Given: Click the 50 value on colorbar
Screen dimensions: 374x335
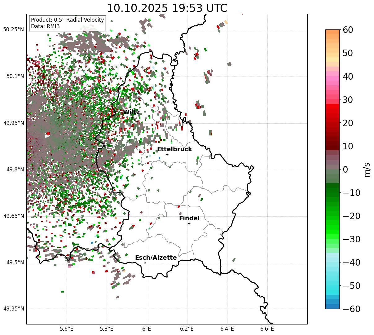Looking at the screenshot, I should [348, 53].
